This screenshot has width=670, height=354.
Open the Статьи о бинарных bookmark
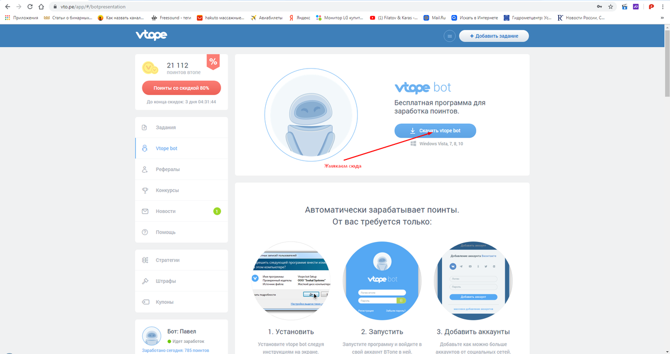pyautogui.click(x=67, y=18)
